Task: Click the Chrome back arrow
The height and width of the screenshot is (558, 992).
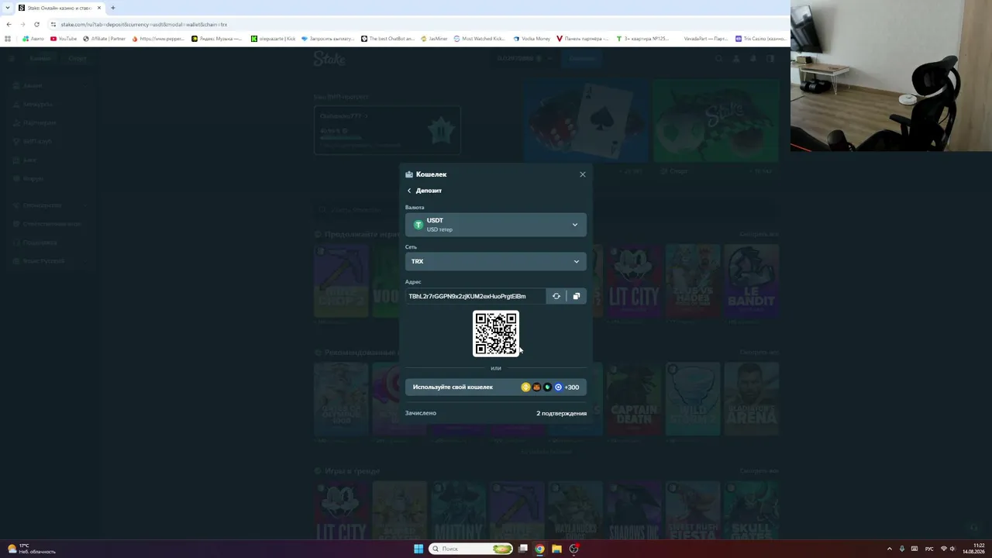Action: (9, 24)
